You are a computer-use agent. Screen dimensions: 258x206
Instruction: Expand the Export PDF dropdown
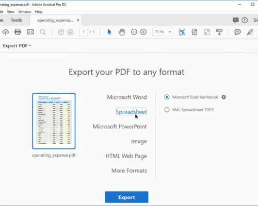pos(17,46)
